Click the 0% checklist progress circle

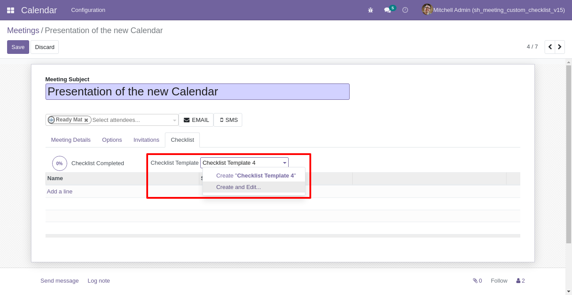point(60,163)
